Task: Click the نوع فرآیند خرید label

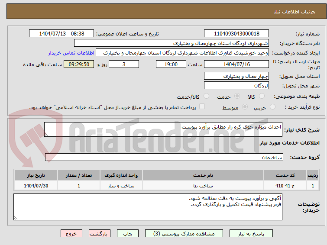Action: click(x=302, y=107)
